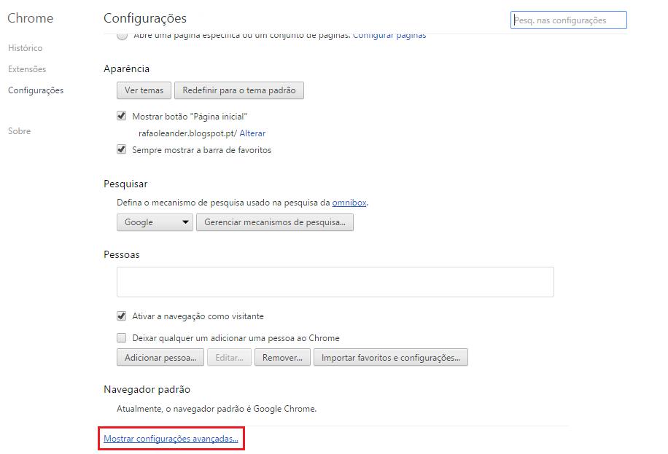Open Histórico in the left sidebar
The height and width of the screenshot is (454, 668).
pyautogui.click(x=25, y=48)
